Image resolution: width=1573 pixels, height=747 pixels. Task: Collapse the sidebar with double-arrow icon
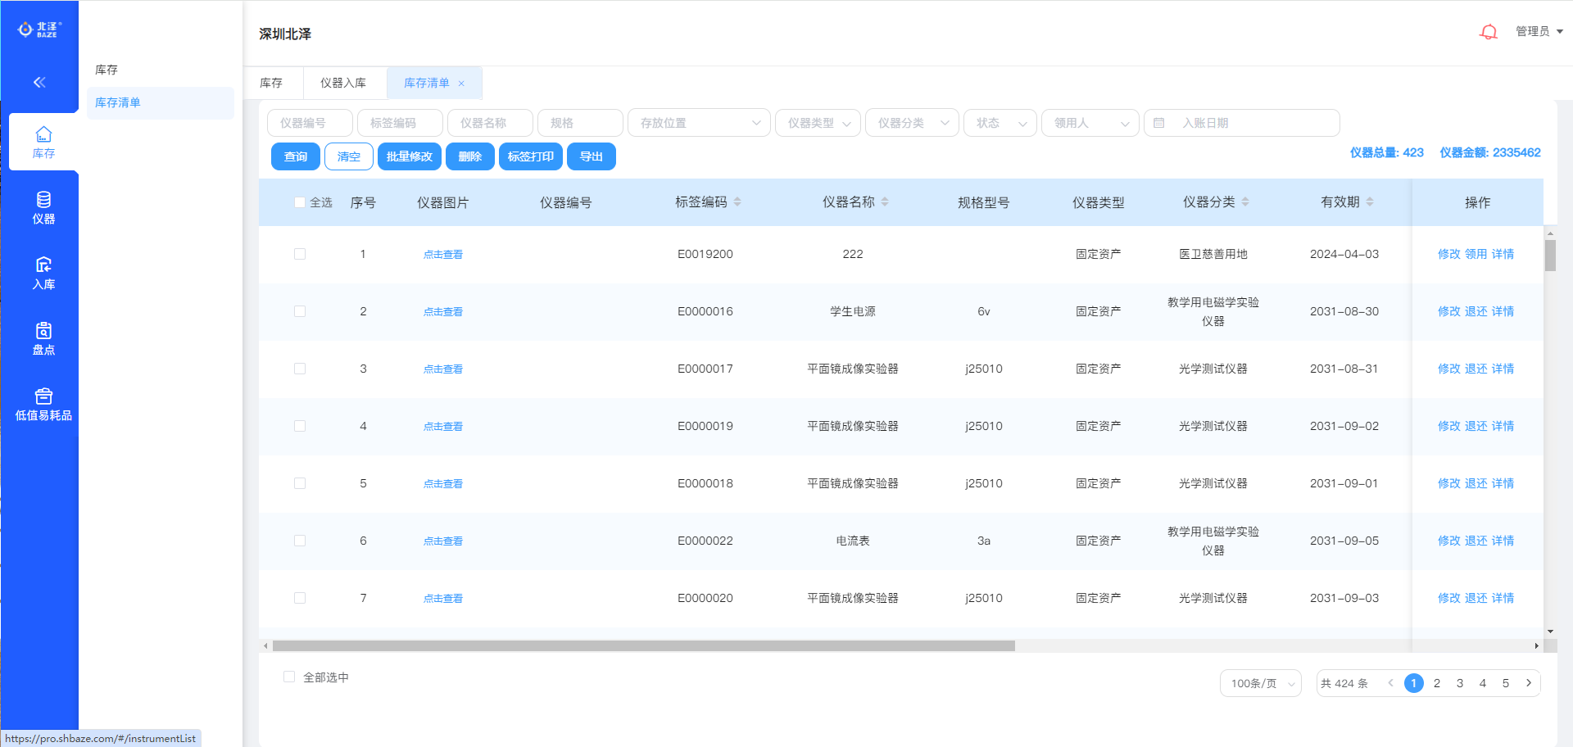[x=39, y=82]
